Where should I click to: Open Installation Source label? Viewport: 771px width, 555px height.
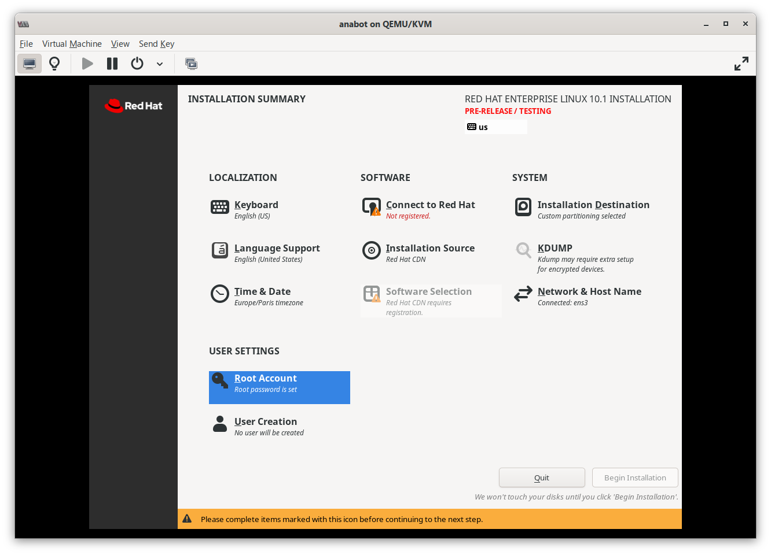coord(430,248)
